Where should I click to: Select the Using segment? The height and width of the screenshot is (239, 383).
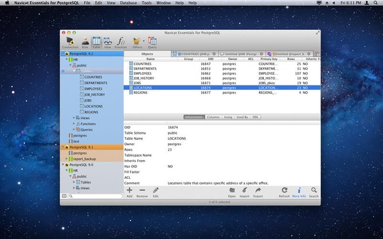(x=228, y=117)
